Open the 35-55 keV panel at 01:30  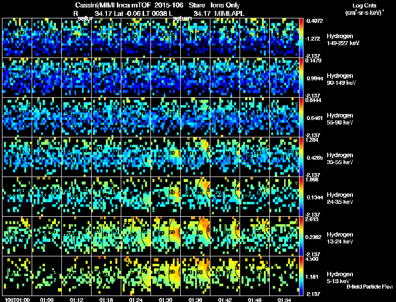[166, 157]
